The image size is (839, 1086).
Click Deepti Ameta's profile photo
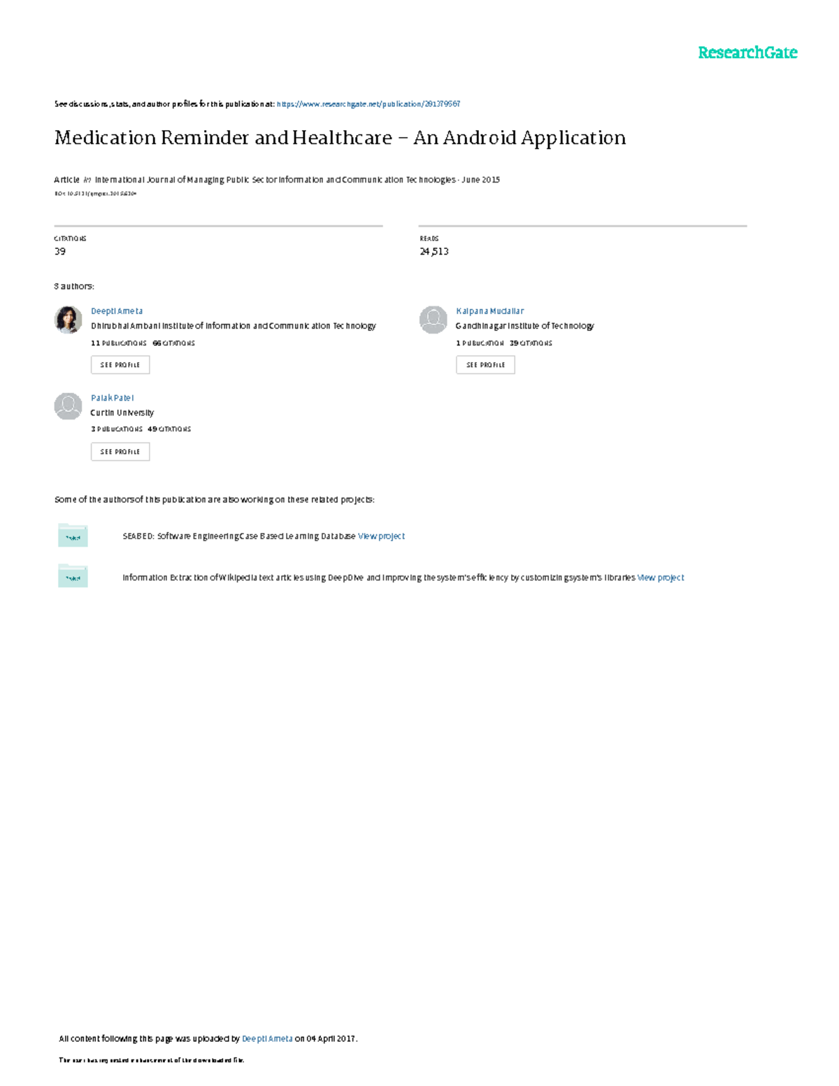tap(69, 320)
